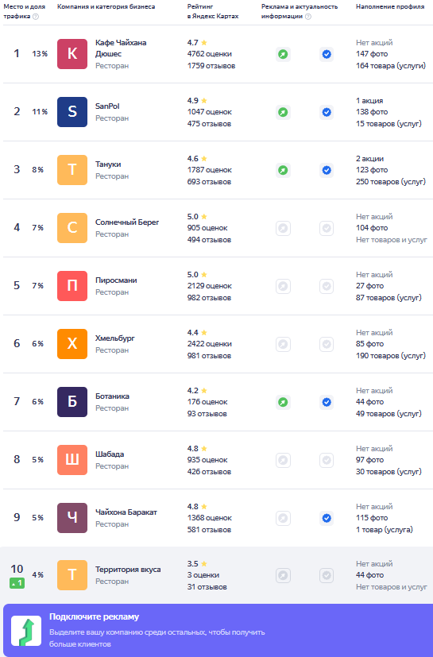Click the blue verified badge in the Ботаника row
The image size is (433, 657).
click(x=327, y=402)
